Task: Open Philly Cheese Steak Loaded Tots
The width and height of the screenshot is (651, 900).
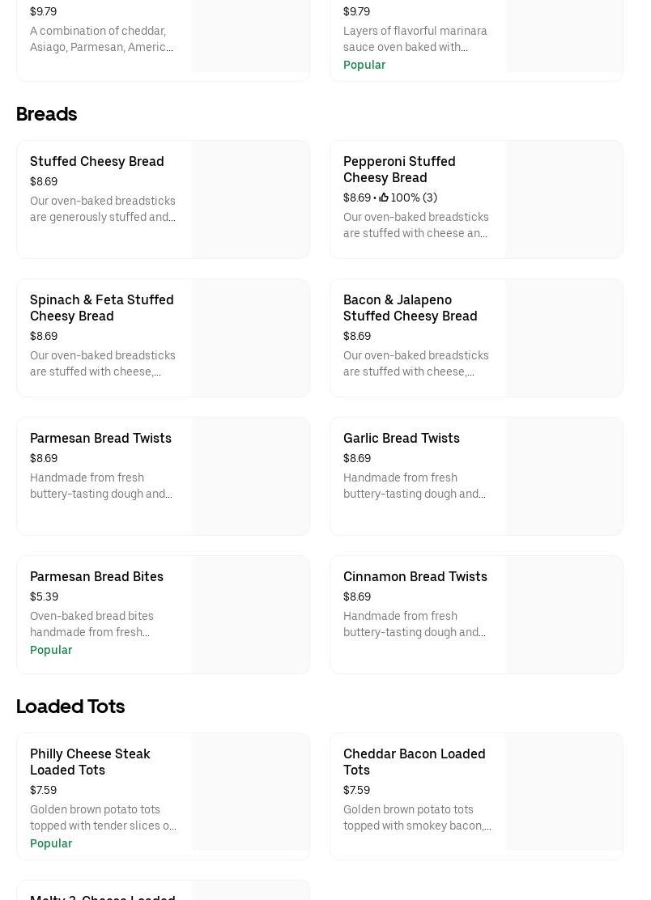Action: click(90, 762)
